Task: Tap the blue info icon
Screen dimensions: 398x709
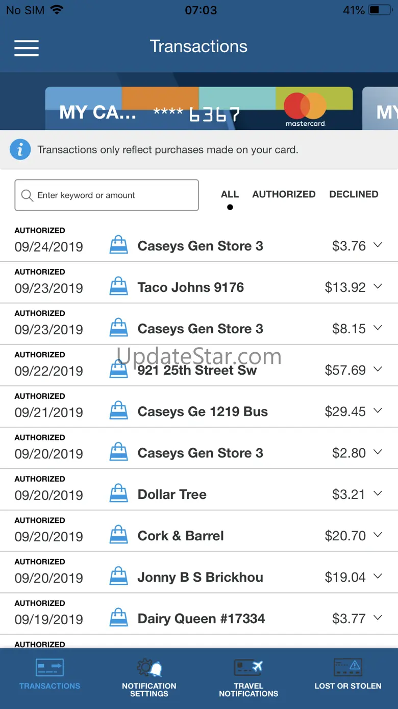Action: (x=20, y=150)
